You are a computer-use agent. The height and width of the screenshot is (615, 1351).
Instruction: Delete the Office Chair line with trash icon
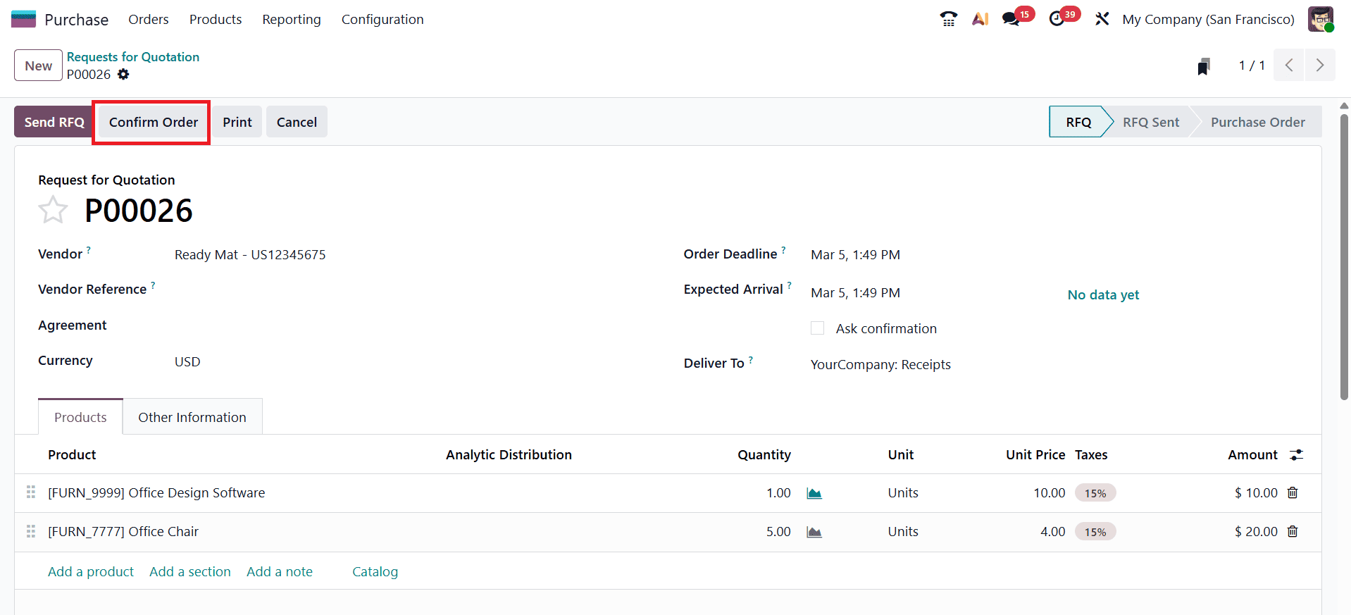click(1293, 531)
